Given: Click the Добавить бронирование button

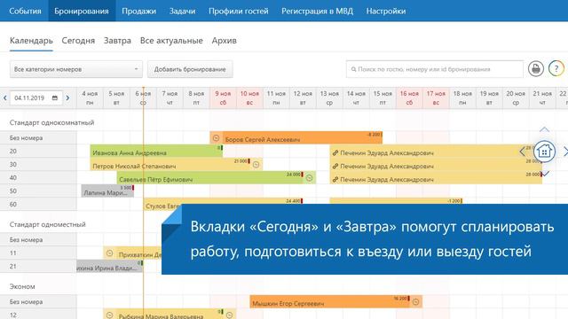Looking at the screenshot, I should 190,69.
